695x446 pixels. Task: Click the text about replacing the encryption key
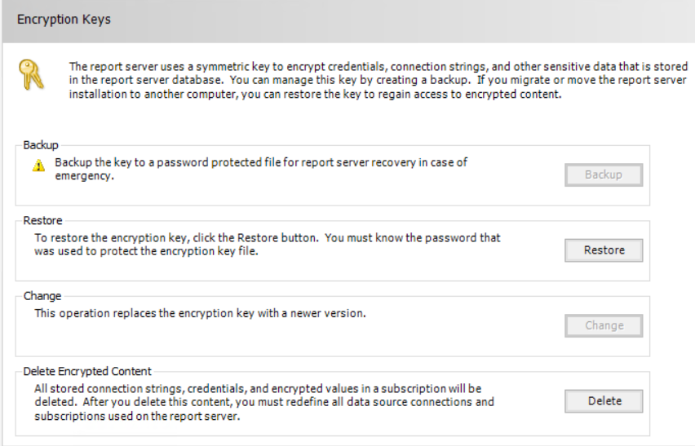tap(200, 313)
